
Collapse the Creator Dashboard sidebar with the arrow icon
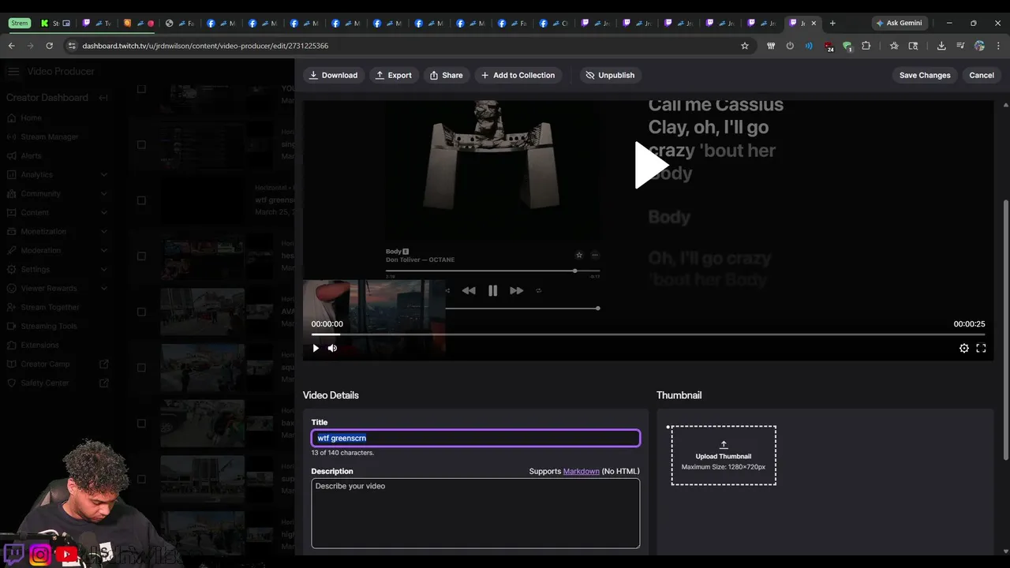(103, 98)
